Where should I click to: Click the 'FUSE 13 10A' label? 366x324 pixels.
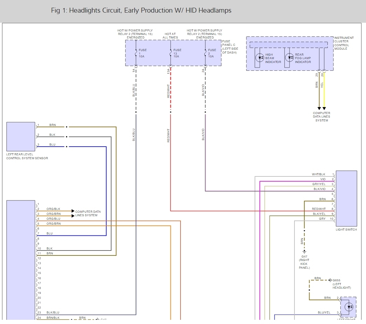[177, 53]
